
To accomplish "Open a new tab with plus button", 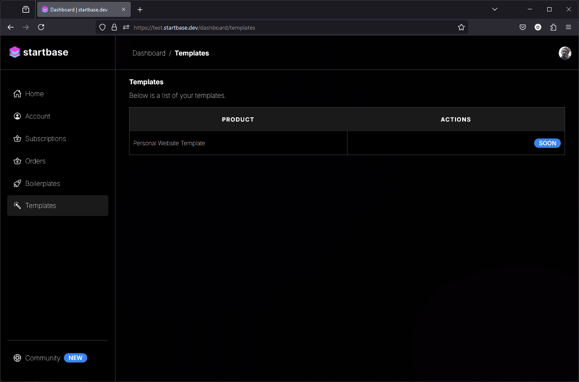I will pyautogui.click(x=140, y=9).
